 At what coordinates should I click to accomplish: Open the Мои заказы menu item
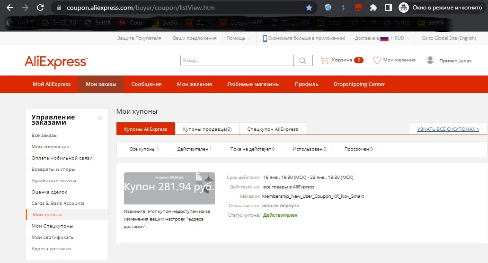pyautogui.click(x=101, y=84)
